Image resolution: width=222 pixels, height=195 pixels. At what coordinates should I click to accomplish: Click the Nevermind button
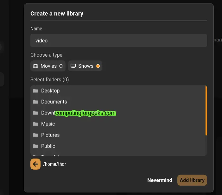coord(160,180)
